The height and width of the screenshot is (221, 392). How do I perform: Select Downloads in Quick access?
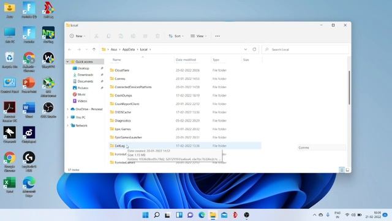pos(85,75)
